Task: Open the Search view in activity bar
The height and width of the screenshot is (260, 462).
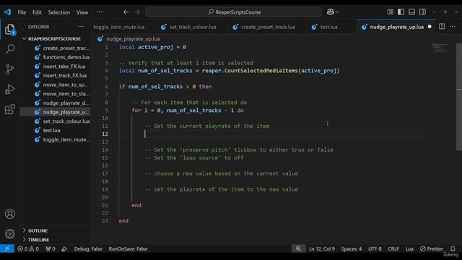Action: [10, 48]
